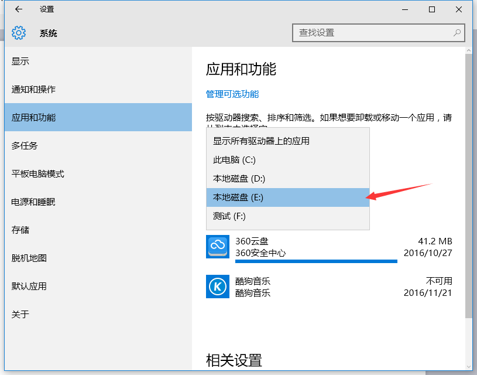Image resolution: width=477 pixels, height=375 pixels.
Task: Minimize the 设置 window
Action: pyautogui.click(x=405, y=9)
